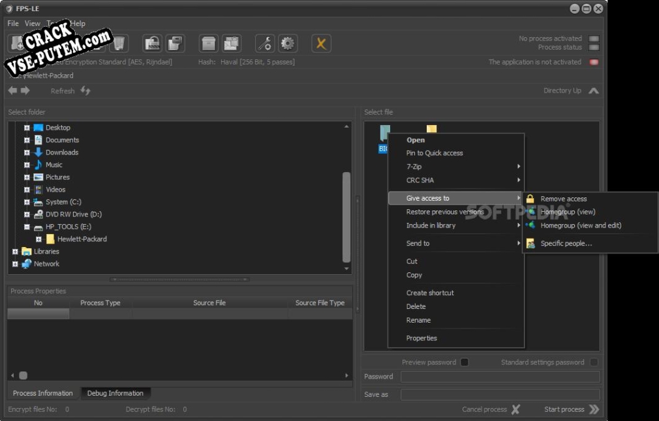Go forward with the right arrow icon
Image resolution: width=659 pixels, height=421 pixels.
pyautogui.click(x=25, y=90)
